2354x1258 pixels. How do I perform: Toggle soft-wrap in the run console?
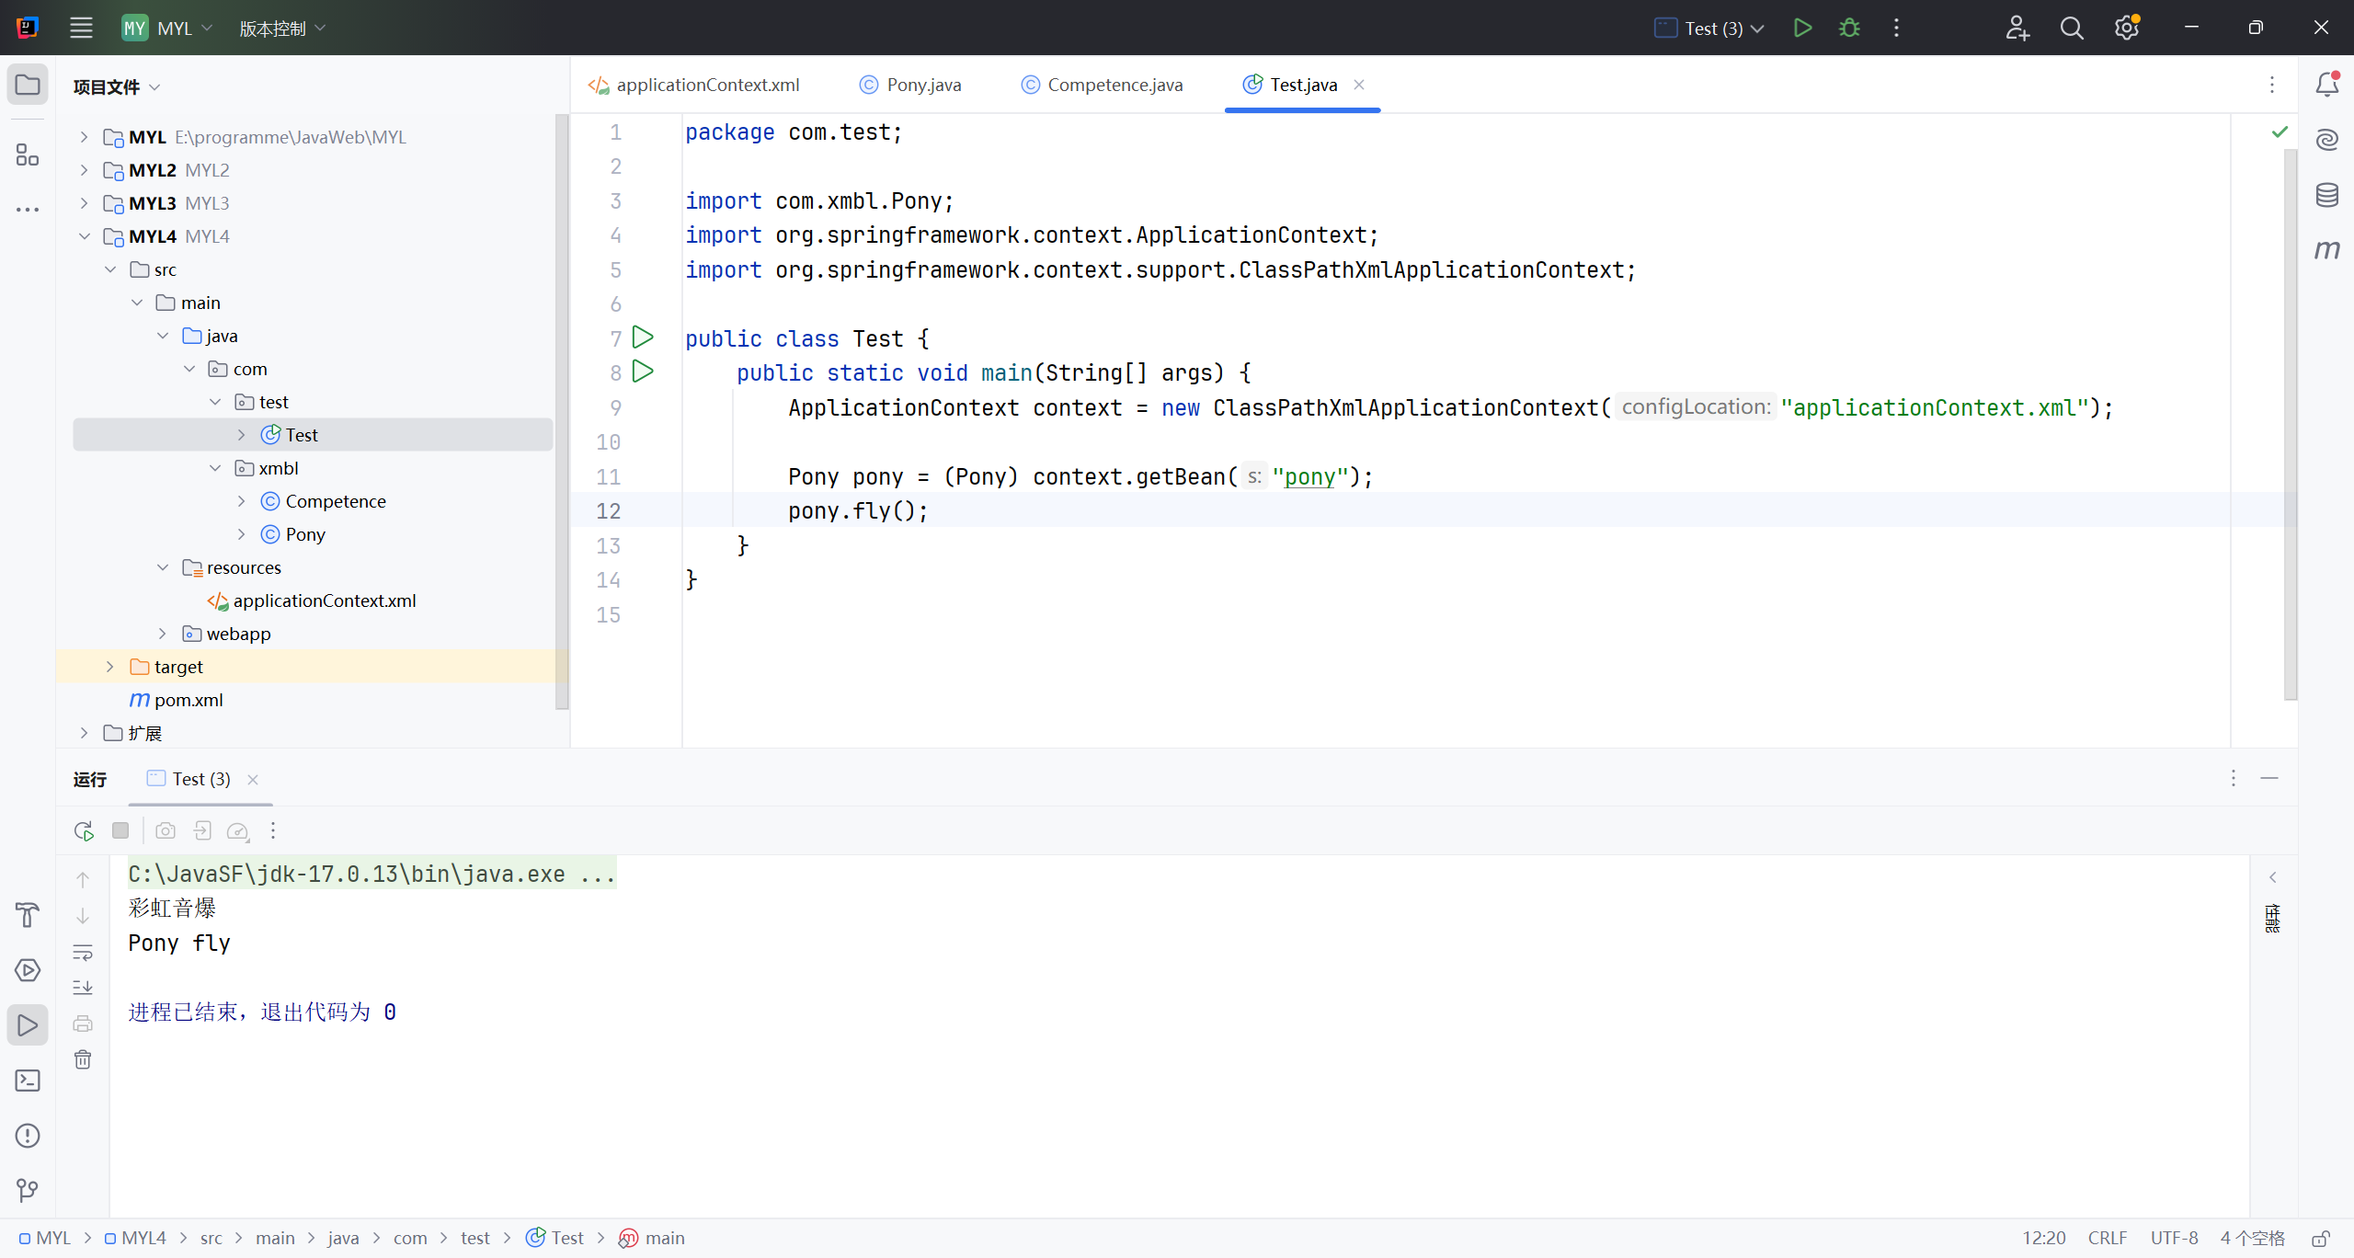coord(83,952)
